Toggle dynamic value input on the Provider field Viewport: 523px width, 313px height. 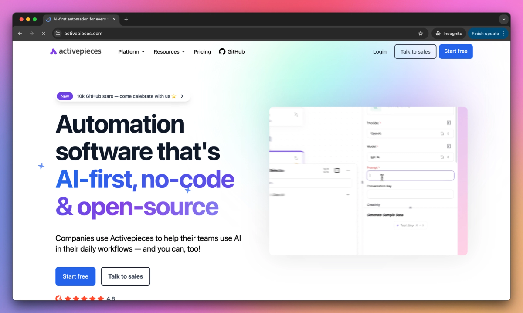(x=448, y=122)
